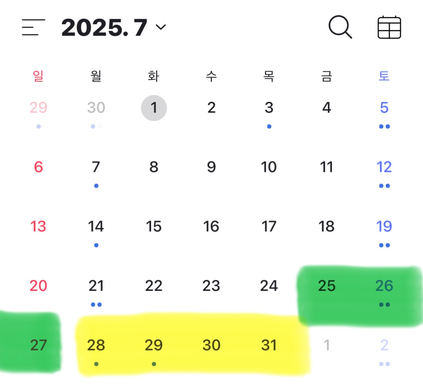Expand the 2025. 7 month dropdown arrow
The image size is (423, 388).
pos(161,27)
